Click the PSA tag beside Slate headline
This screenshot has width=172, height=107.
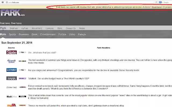point(22,52)
